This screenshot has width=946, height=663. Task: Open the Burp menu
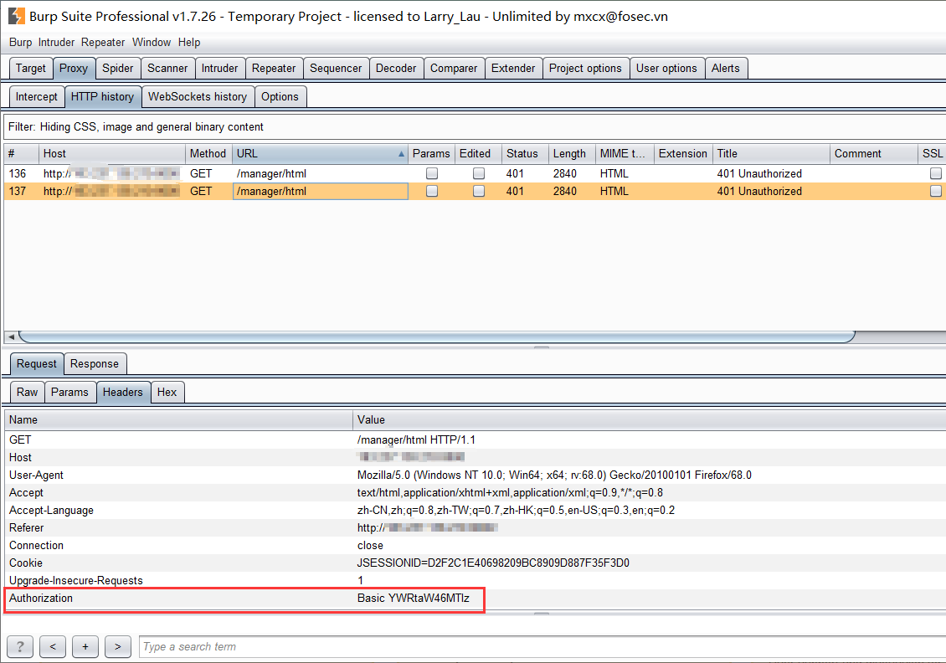[21, 42]
